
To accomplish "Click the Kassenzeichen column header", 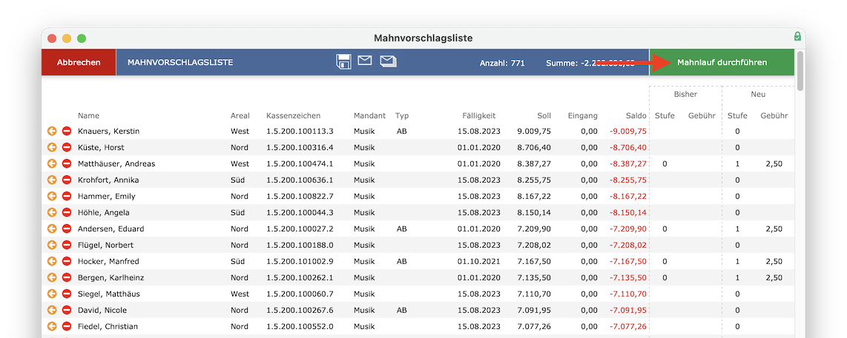I will pos(293,115).
